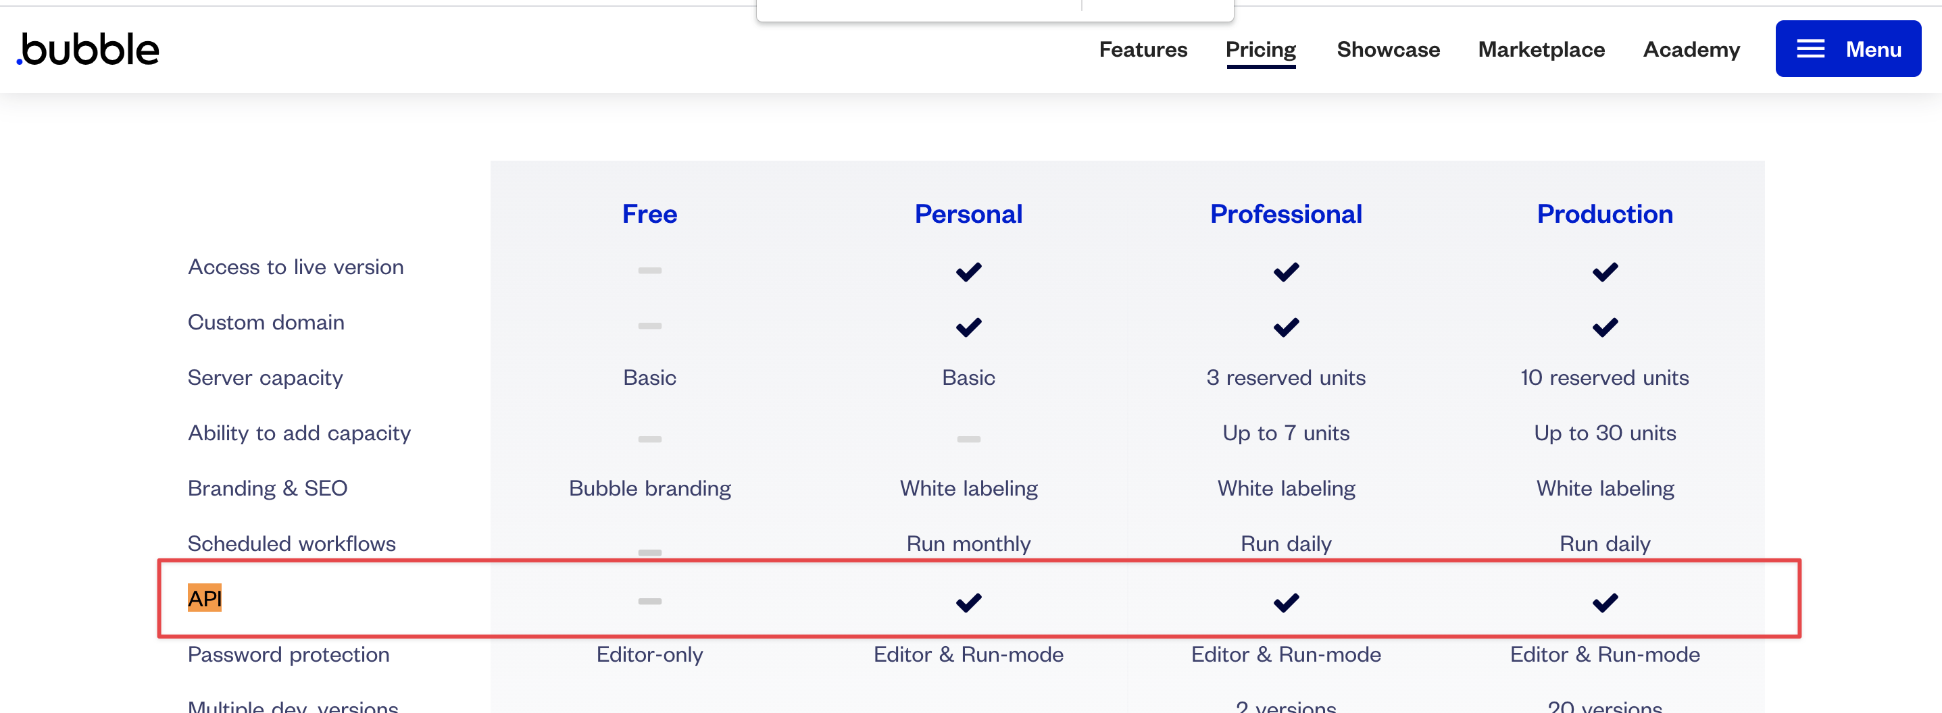The width and height of the screenshot is (1942, 713).
Task: Open the Pricing page
Action: [1260, 50]
